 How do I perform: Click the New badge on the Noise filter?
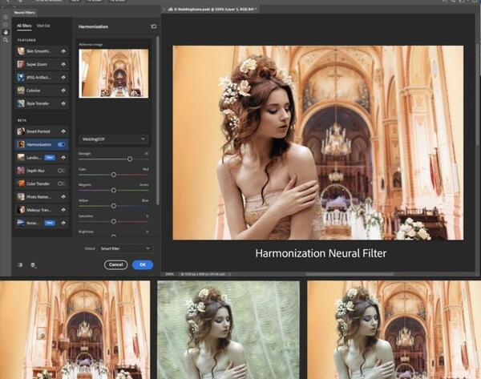coord(50,223)
